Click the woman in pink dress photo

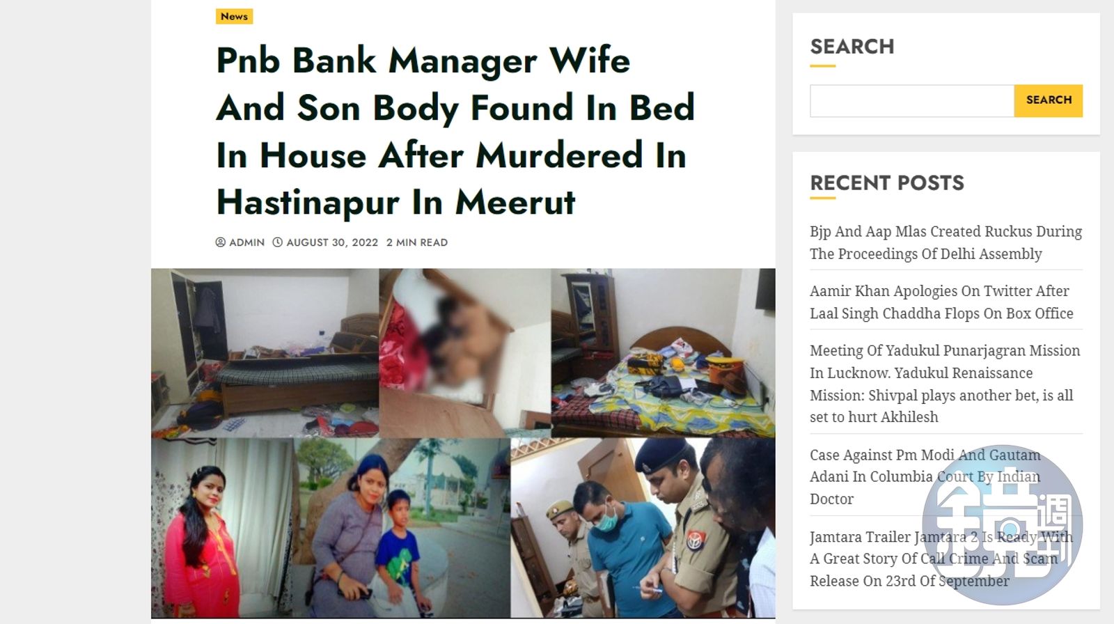click(221, 528)
